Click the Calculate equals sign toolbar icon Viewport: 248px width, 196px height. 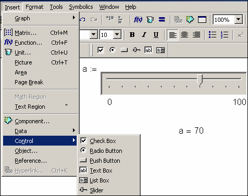tap(162, 20)
